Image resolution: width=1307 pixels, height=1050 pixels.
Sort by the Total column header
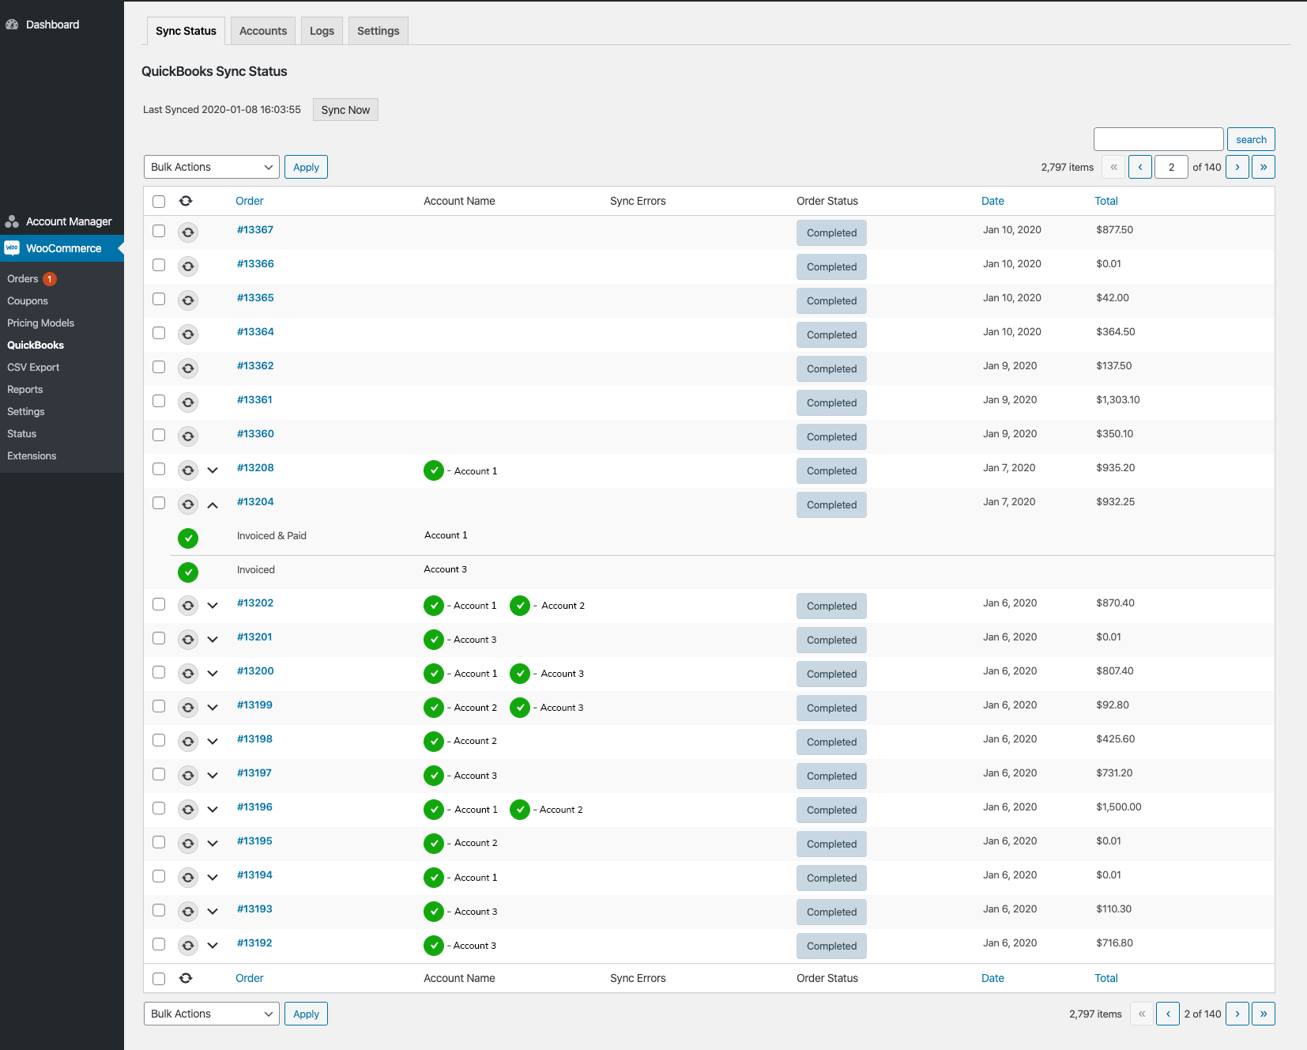pos(1106,201)
